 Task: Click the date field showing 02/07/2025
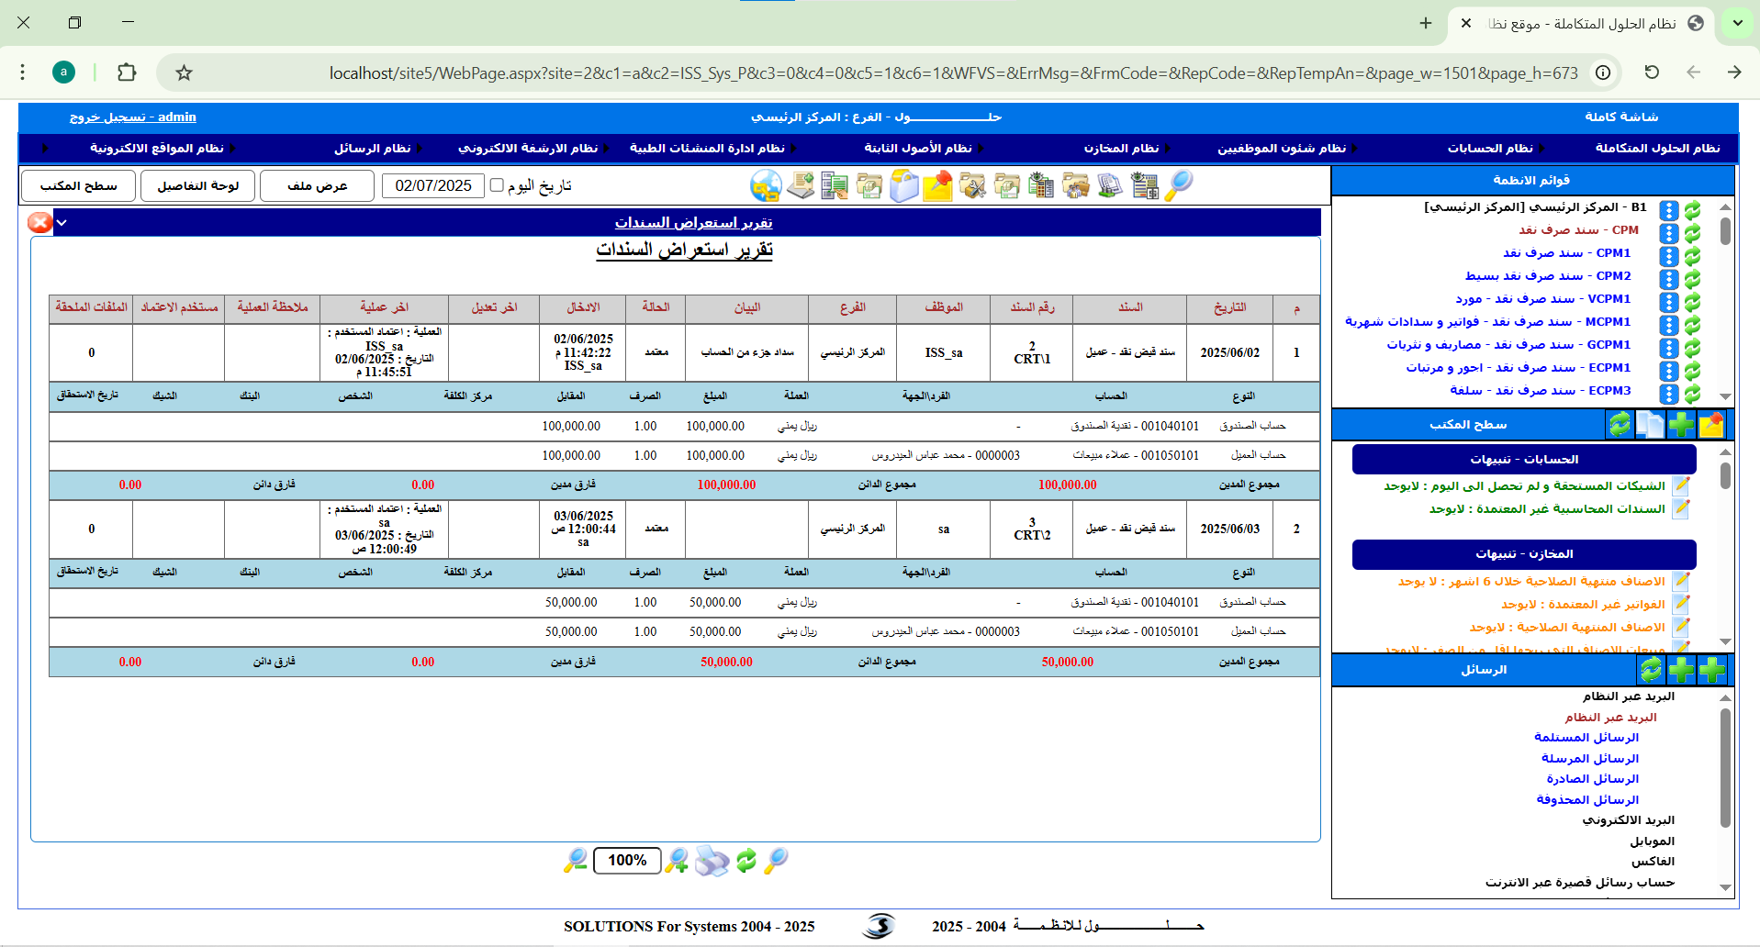433,185
